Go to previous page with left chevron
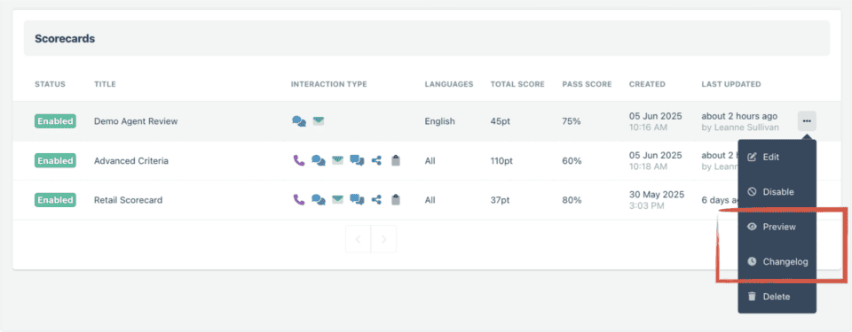 click(358, 239)
